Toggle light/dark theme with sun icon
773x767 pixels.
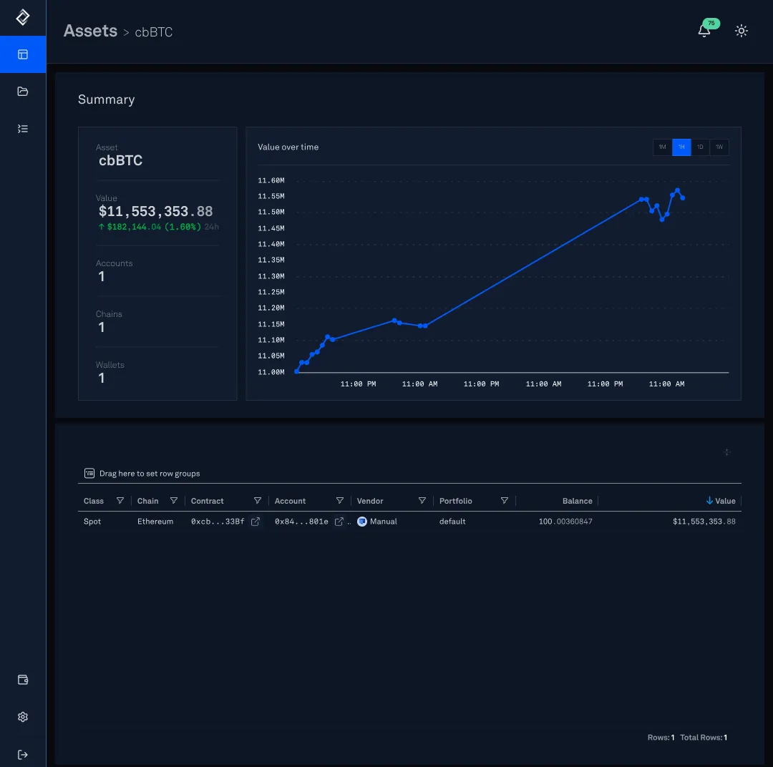742,31
